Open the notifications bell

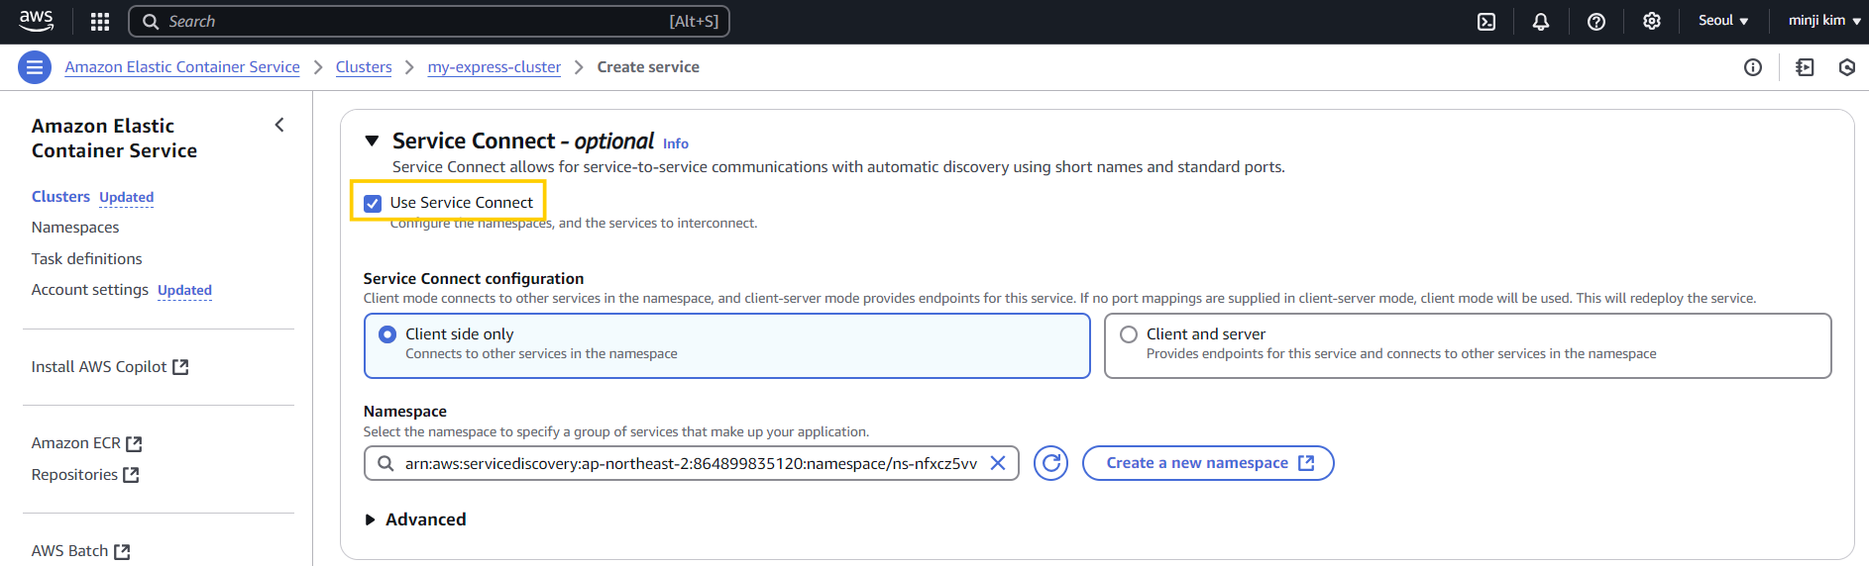pyautogui.click(x=1541, y=22)
